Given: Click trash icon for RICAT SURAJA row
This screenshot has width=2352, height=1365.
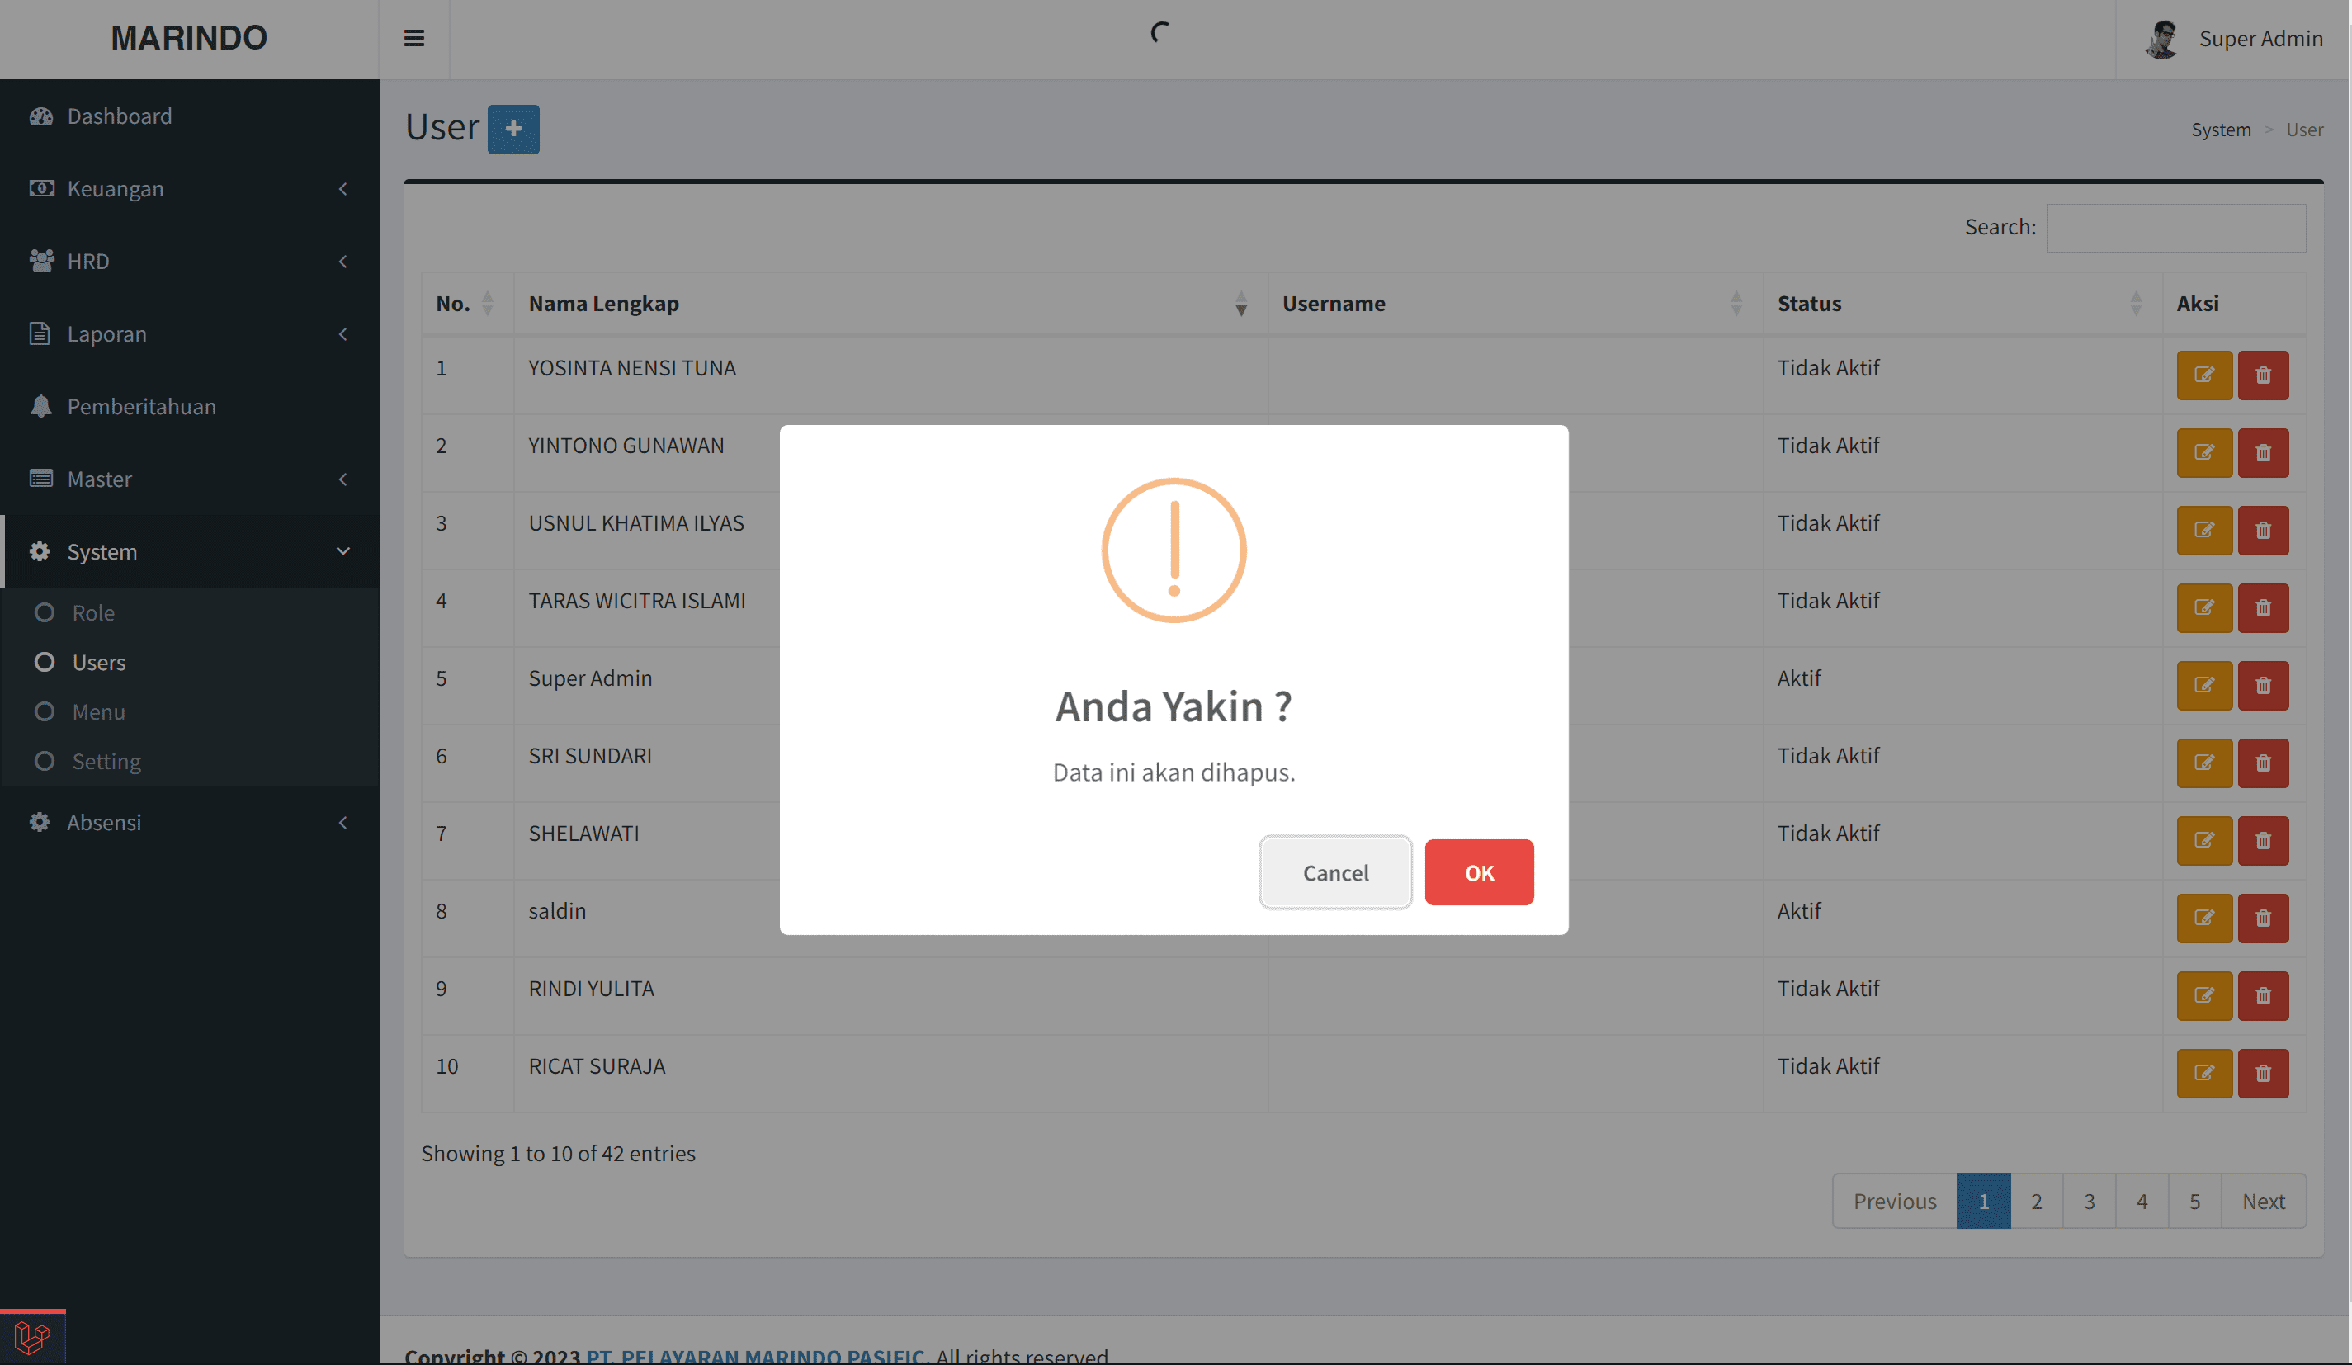Looking at the screenshot, I should tap(2262, 1073).
